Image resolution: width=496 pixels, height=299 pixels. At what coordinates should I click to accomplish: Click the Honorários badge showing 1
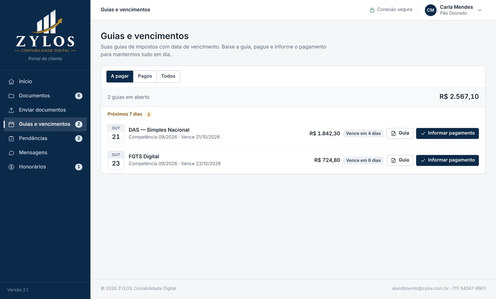point(79,167)
